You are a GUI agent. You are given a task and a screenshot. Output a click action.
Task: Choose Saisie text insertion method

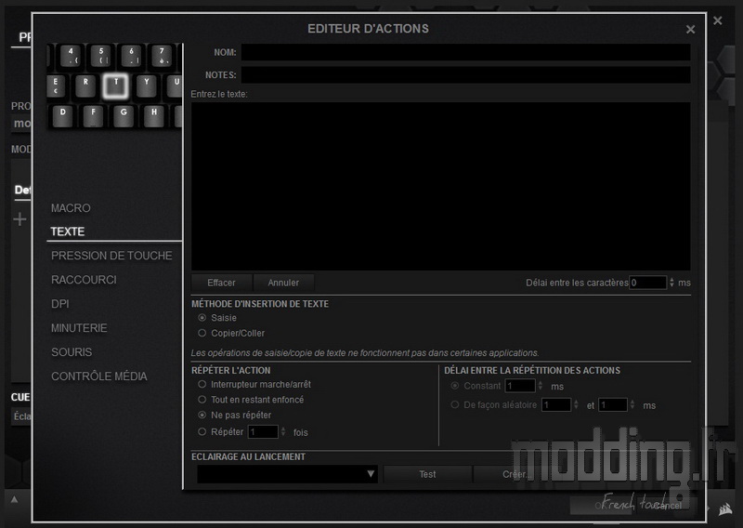coord(202,317)
